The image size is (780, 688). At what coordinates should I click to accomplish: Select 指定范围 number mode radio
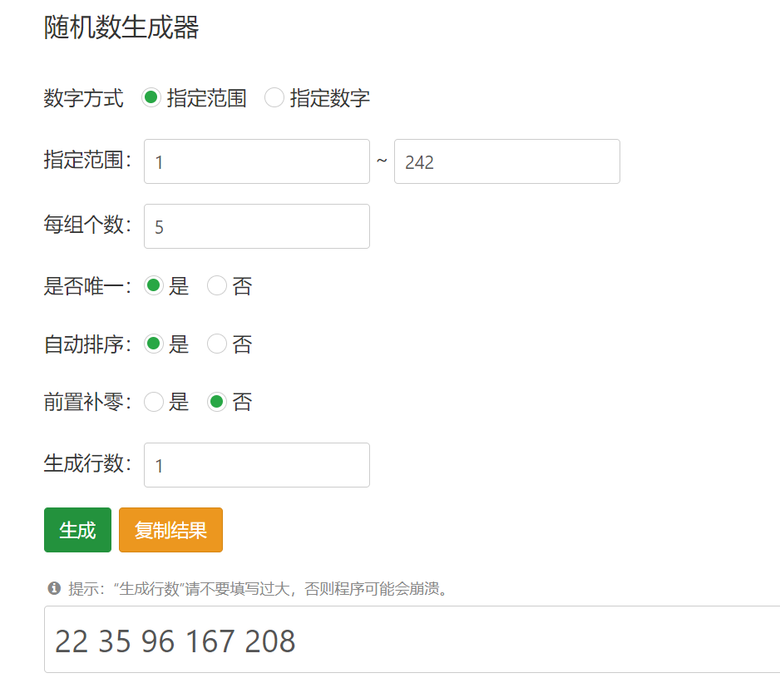[151, 97]
